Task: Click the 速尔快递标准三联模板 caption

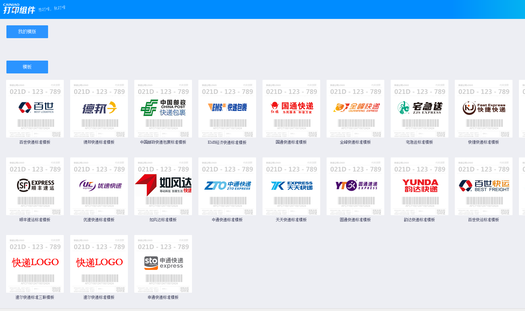Action: pyautogui.click(x=35, y=297)
